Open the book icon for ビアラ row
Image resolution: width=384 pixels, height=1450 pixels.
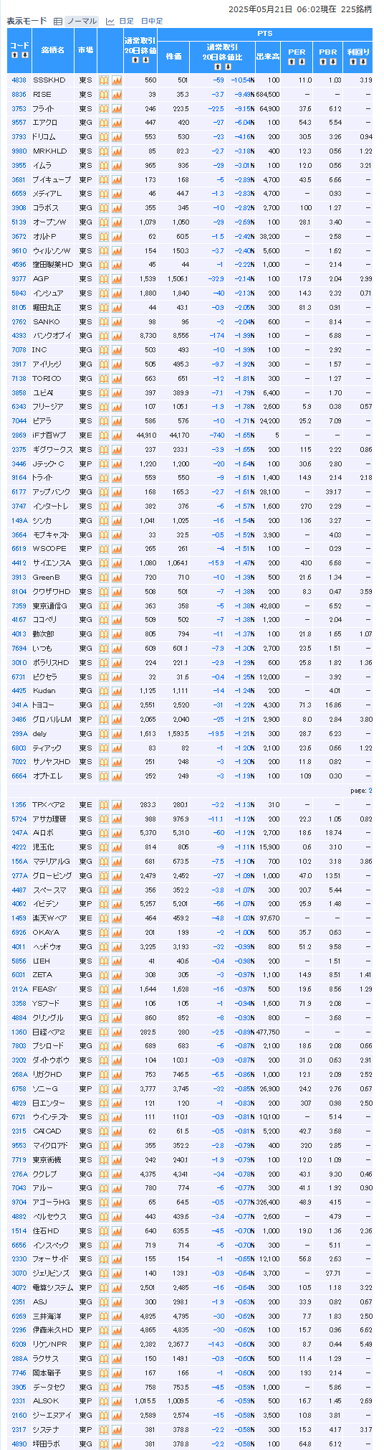tap(103, 420)
